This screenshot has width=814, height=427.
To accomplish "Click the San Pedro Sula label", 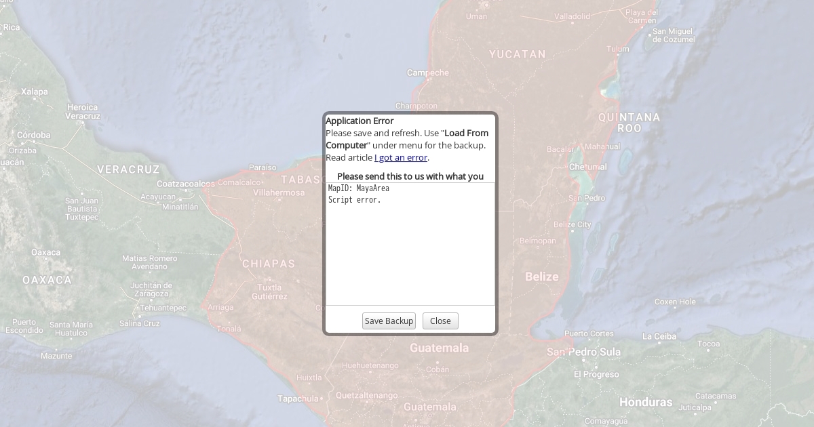I will (x=584, y=352).
